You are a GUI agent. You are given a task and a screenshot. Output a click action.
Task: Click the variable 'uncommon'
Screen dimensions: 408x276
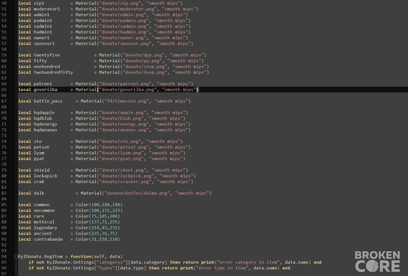pyautogui.click(x=44, y=210)
